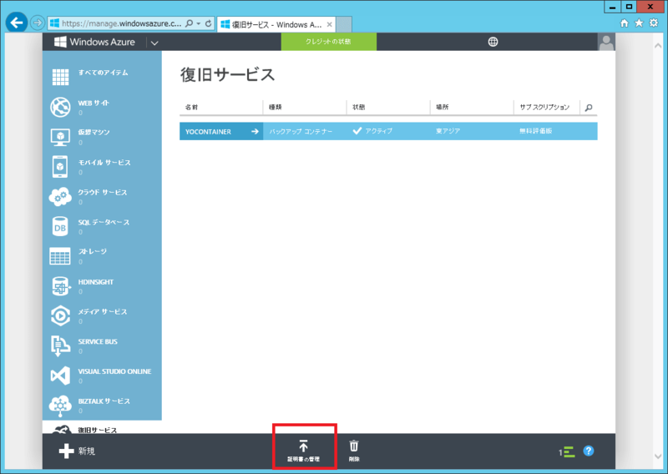Open the SQL Database DB icon
This screenshot has width=668, height=474.
(x=60, y=226)
